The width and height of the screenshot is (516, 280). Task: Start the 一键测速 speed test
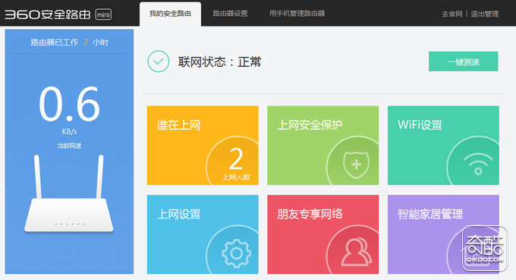(464, 61)
